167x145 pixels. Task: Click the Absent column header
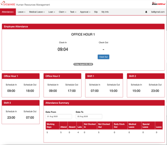(x=72, y=125)
